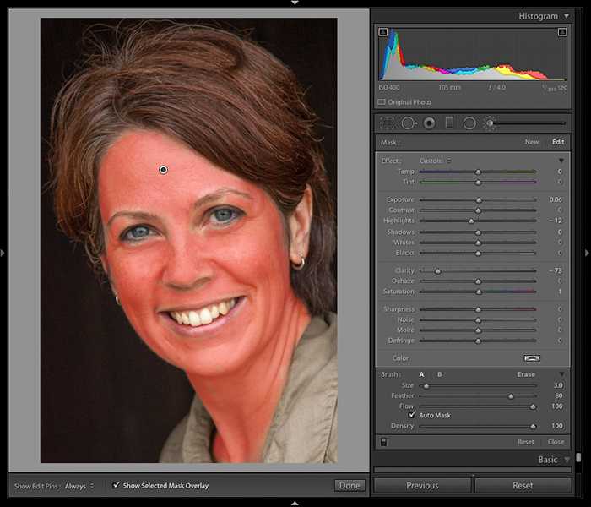Select the Edit mask option
The width and height of the screenshot is (591, 507).
[x=558, y=142]
